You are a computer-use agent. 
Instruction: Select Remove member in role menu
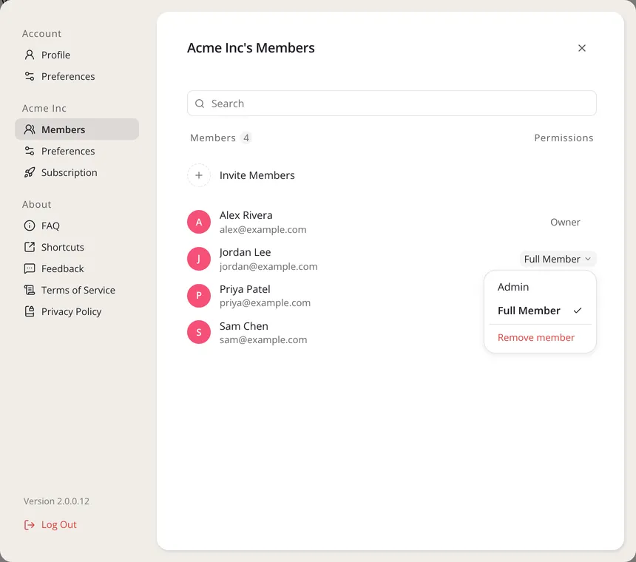540,337
